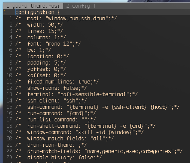Click the 'lines: 15' line
Viewport: 190px width, 163px height.
tap(39, 31)
